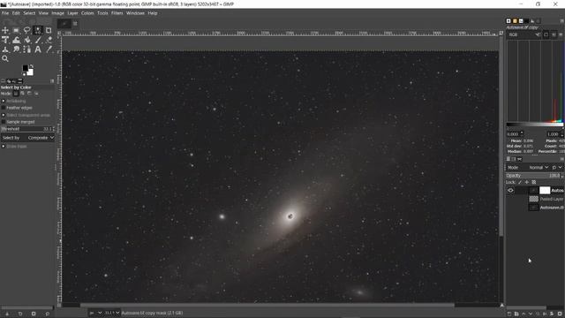Select the Select by Color tool
The width and height of the screenshot is (565, 318).
pos(38,30)
